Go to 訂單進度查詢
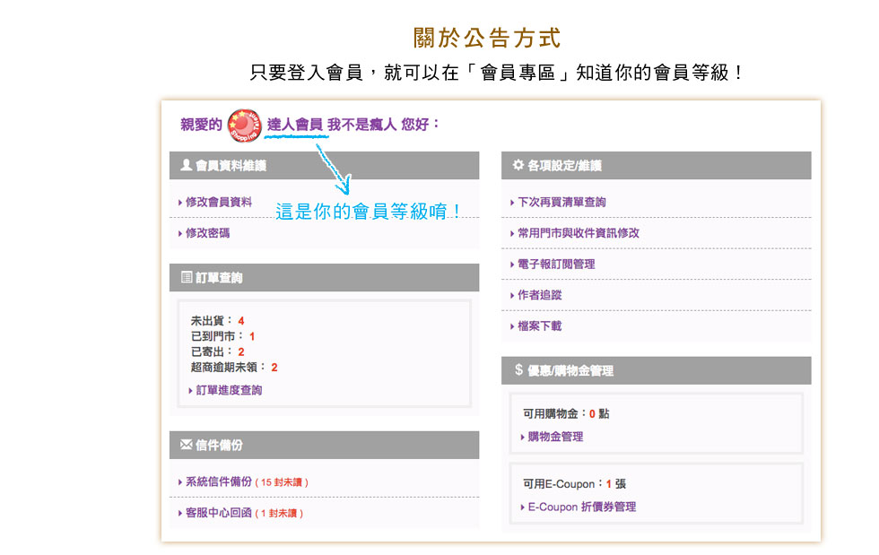 point(229,391)
